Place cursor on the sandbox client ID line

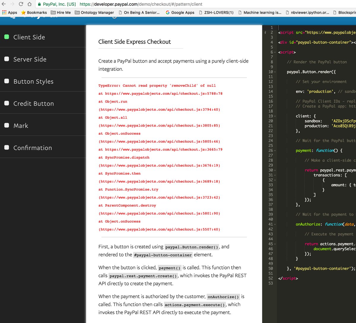(330, 121)
